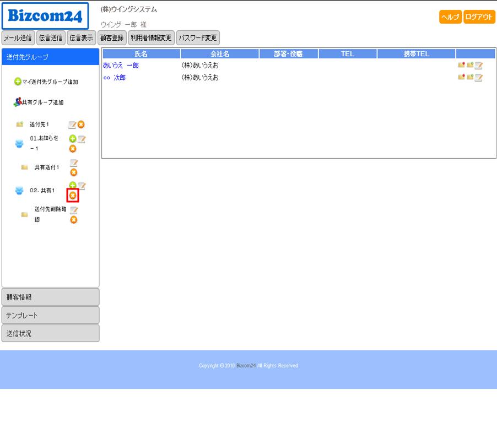
Task: Log out with the ログアウト button
Action: click(x=479, y=17)
